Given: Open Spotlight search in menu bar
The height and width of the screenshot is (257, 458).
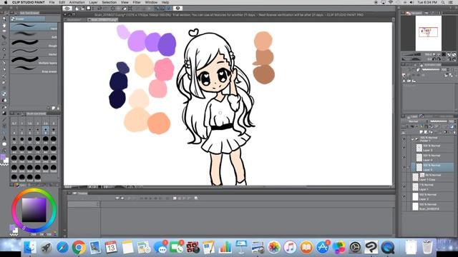Looking at the screenshot, I should click(443, 2).
